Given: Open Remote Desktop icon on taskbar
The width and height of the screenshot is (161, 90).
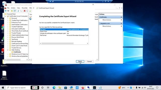Looking at the screenshot, I should (89, 88).
